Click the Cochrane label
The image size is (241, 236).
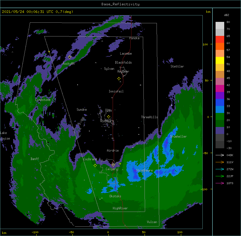90,159
